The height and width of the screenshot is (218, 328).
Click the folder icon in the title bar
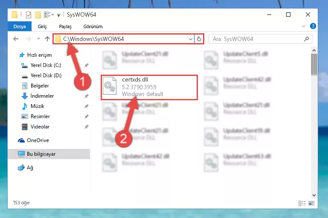15,15
